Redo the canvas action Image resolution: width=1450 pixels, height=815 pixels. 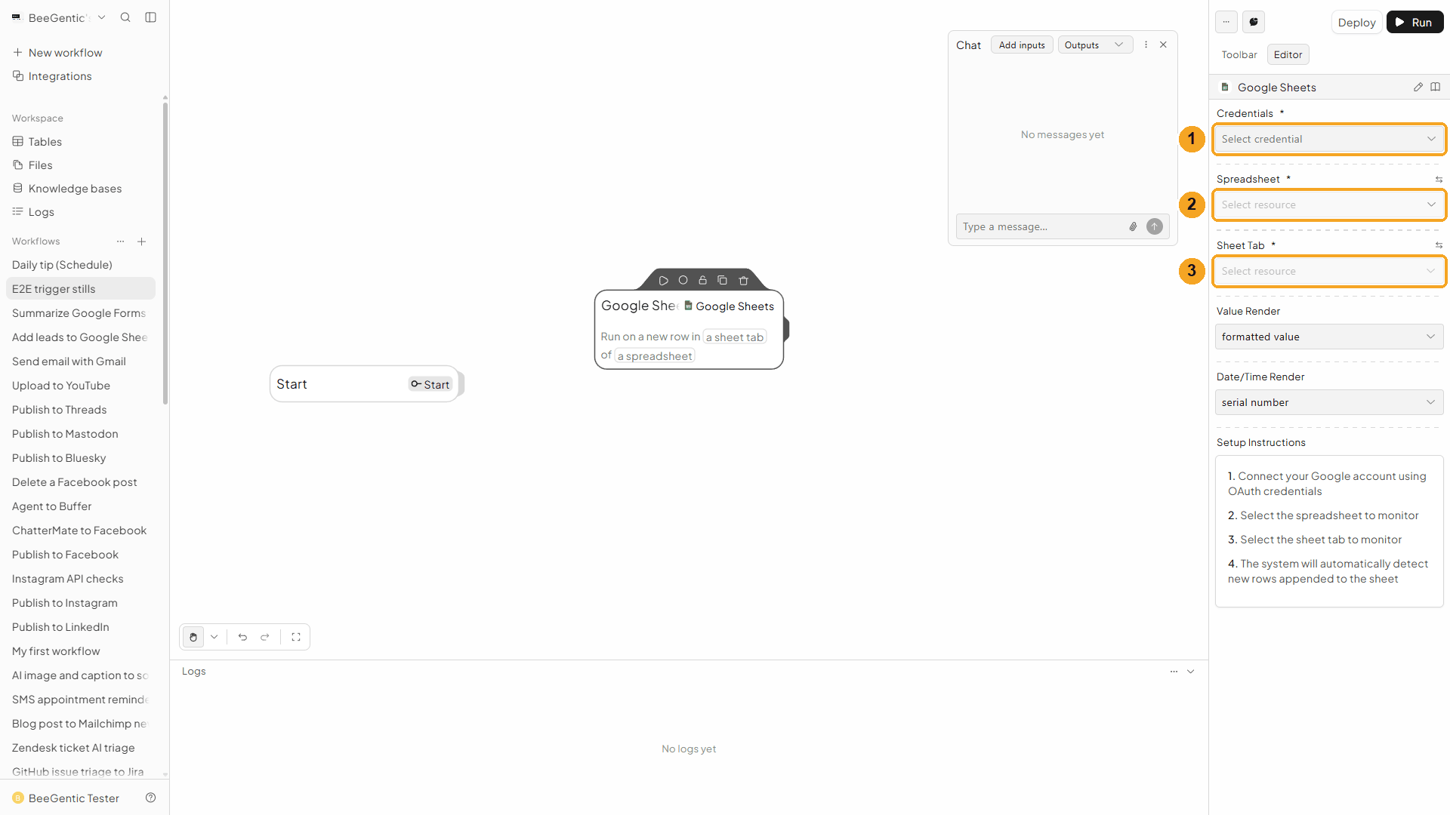(x=265, y=637)
